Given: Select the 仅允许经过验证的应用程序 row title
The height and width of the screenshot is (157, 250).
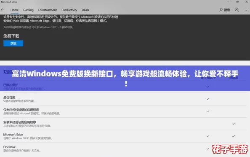Looking at the screenshot, I should point(21,110).
